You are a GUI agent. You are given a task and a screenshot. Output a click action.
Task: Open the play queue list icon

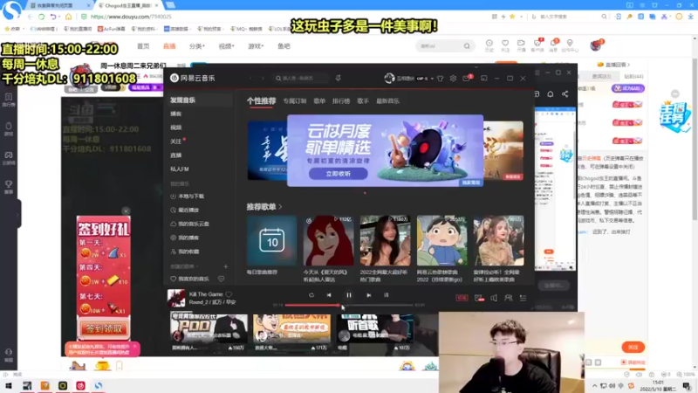click(x=523, y=298)
